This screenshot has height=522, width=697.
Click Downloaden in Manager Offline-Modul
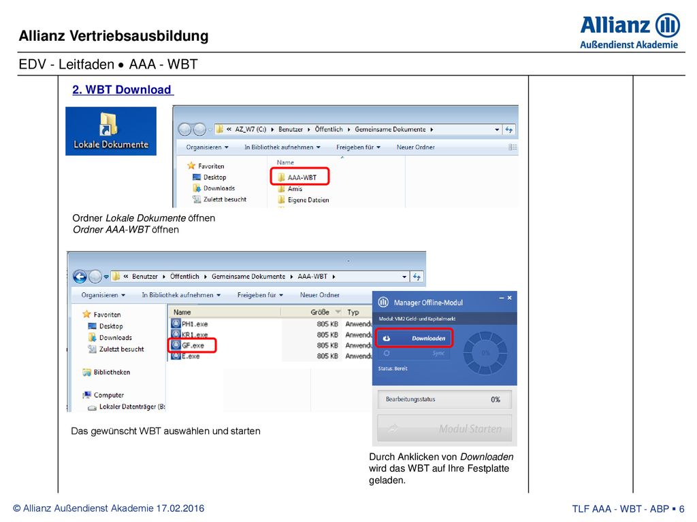click(414, 338)
